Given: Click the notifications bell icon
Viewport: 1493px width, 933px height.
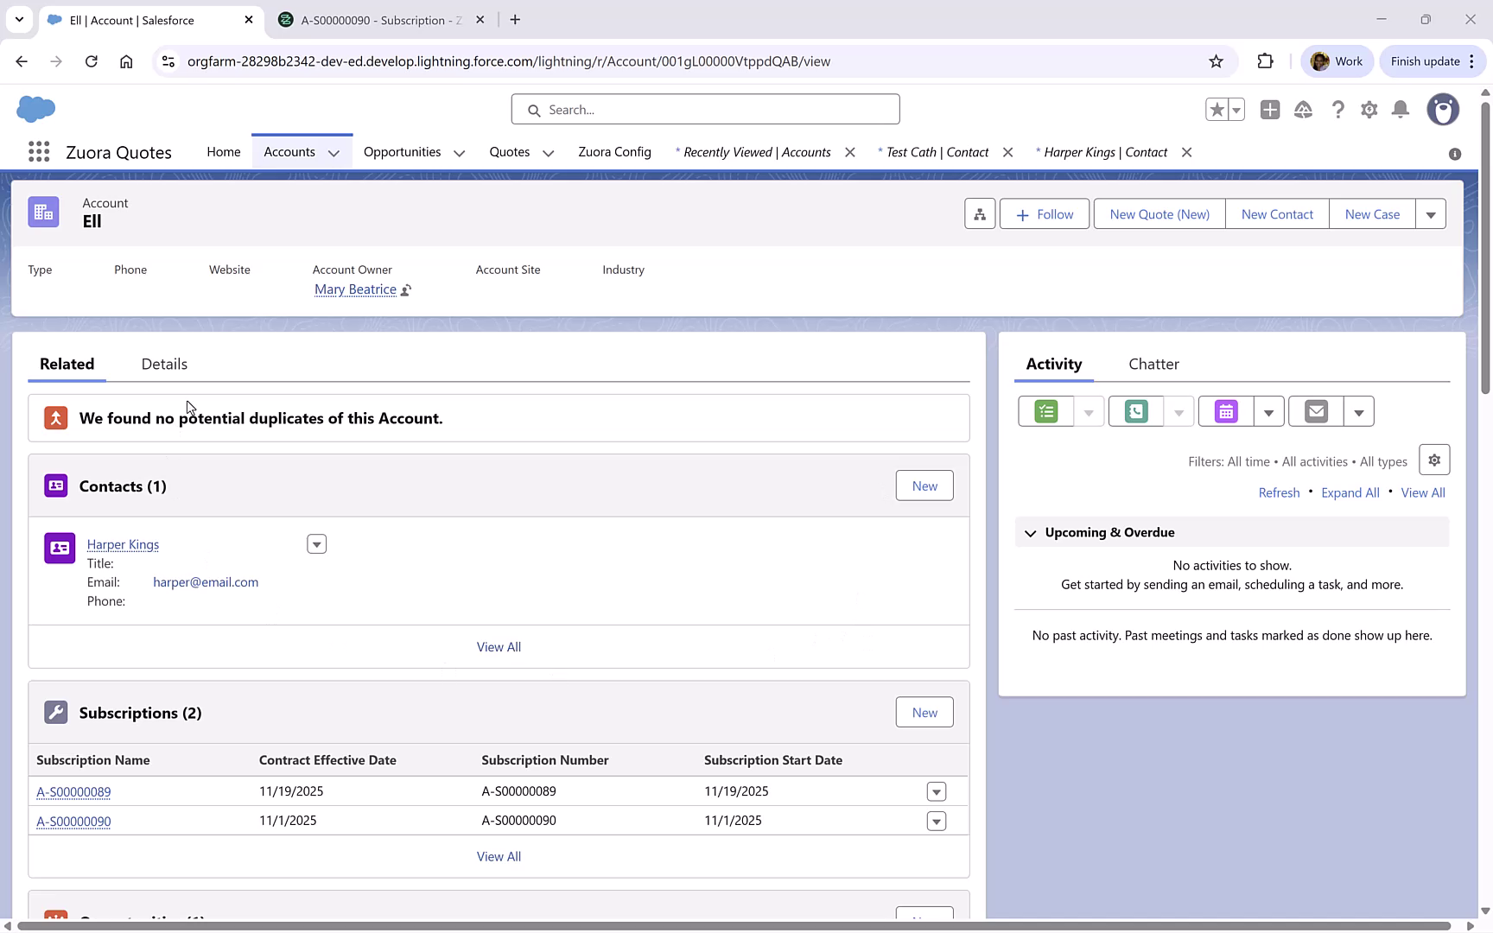Looking at the screenshot, I should [1401, 110].
